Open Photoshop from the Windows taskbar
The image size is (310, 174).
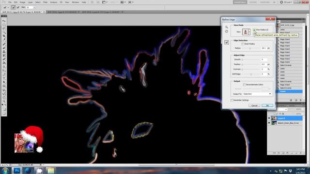pyautogui.click(x=17, y=171)
